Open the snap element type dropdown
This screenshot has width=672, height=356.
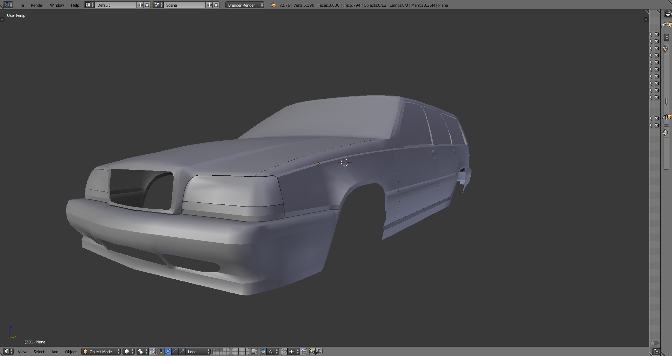click(x=294, y=351)
